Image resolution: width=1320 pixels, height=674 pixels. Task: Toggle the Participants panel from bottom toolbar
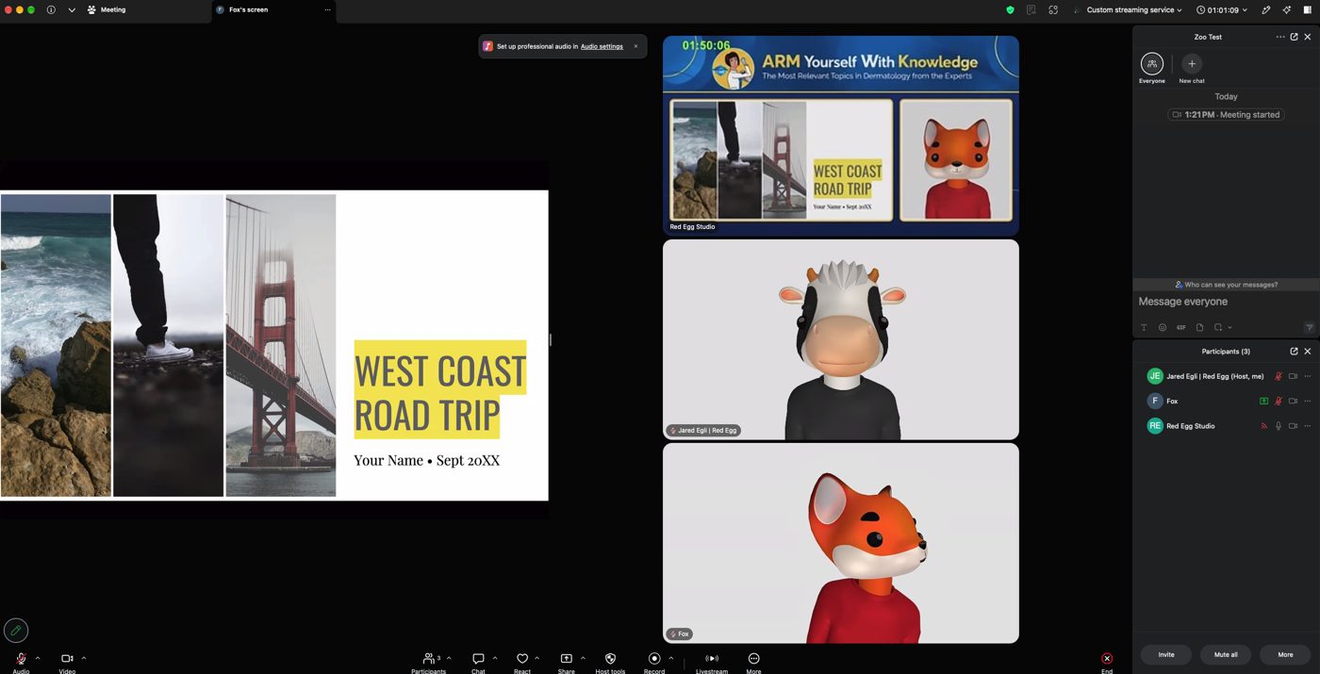(429, 662)
